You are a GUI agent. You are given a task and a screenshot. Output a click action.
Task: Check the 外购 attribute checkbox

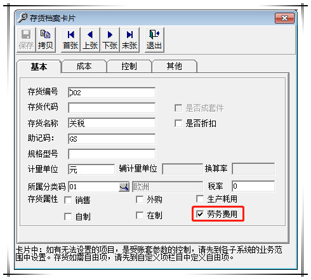point(140,199)
